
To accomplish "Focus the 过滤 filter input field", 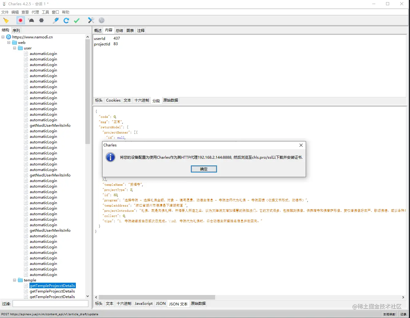I will point(50,304).
